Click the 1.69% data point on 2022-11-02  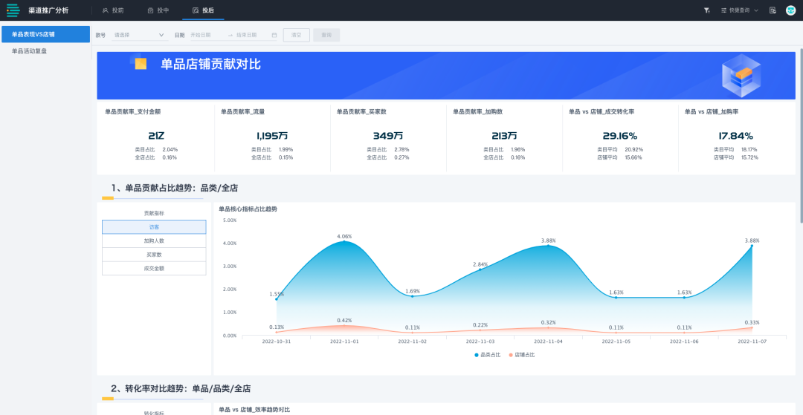click(412, 296)
